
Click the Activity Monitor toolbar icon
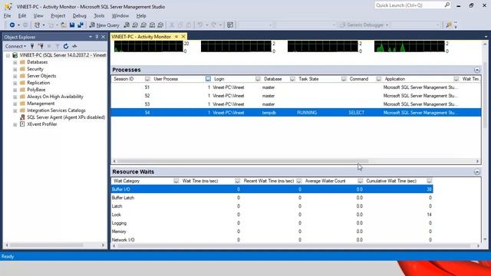point(230,25)
